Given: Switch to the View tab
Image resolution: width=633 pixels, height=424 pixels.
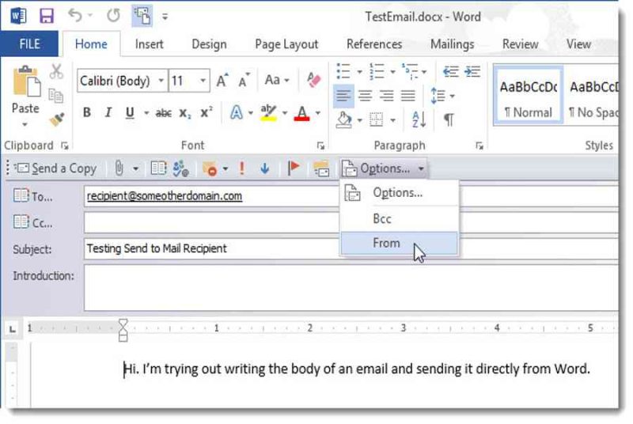Looking at the screenshot, I should pyautogui.click(x=578, y=44).
